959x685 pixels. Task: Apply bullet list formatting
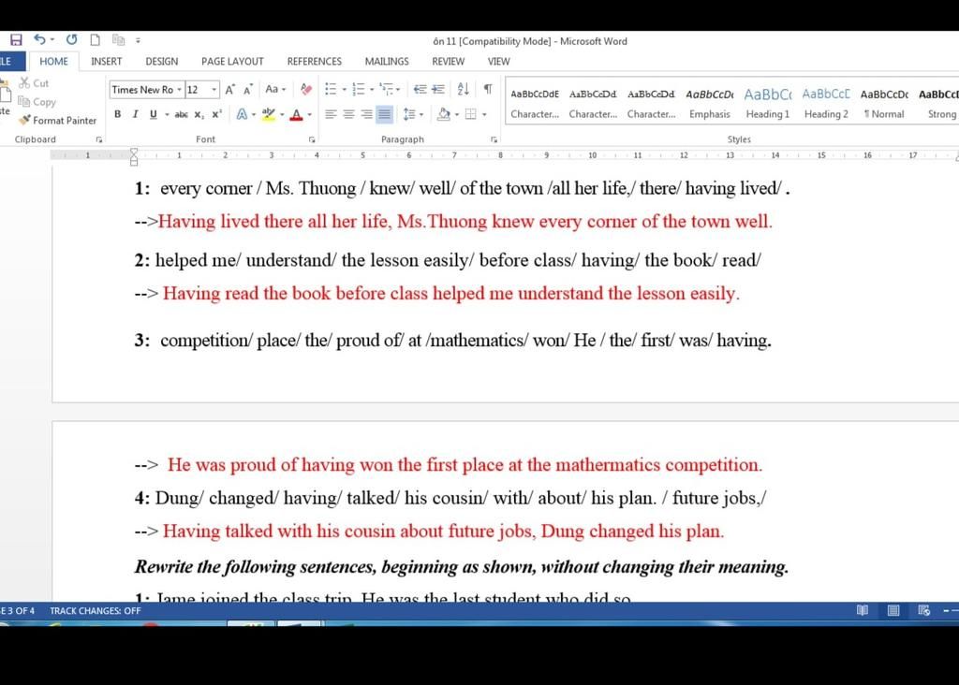click(331, 89)
